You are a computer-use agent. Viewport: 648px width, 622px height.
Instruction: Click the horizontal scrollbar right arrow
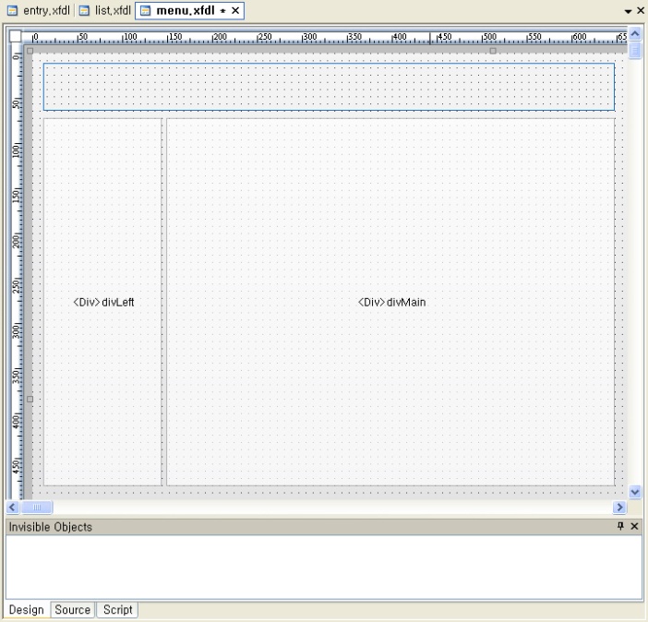click(619, 508)
